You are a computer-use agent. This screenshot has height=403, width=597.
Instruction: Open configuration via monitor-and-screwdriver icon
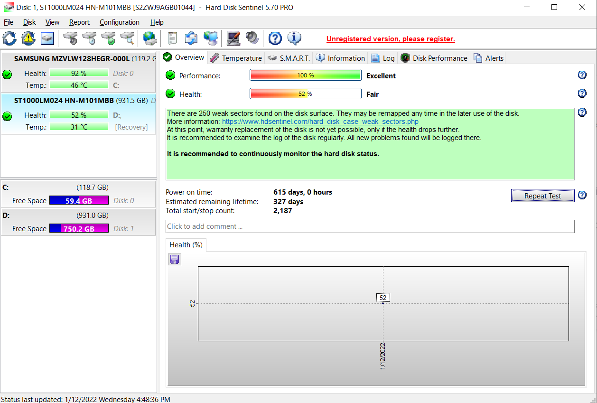(x=233, y=38)
